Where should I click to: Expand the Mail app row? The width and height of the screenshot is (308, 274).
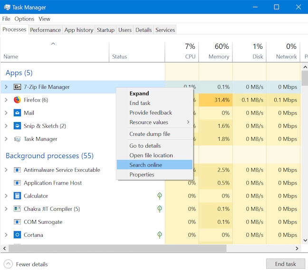pos(6,113)
